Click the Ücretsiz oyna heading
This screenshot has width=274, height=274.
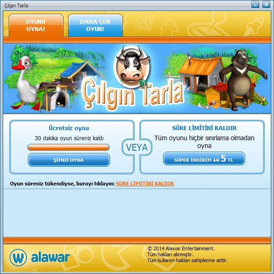pos(69,128)
